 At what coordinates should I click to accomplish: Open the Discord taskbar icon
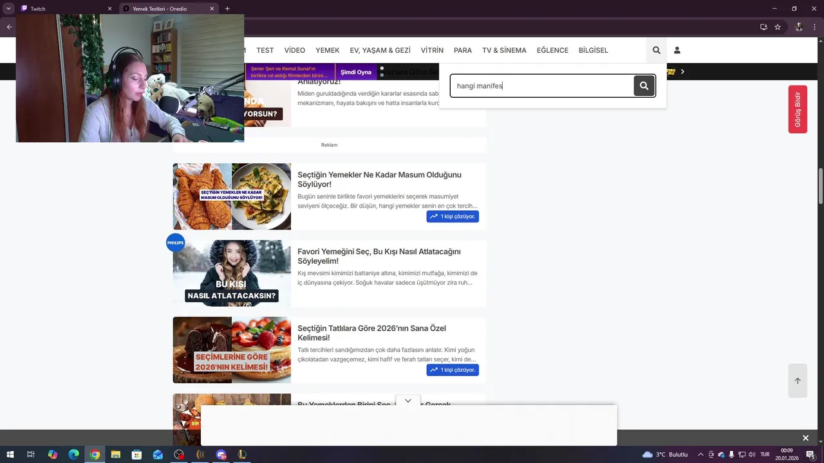coord(221,455)
